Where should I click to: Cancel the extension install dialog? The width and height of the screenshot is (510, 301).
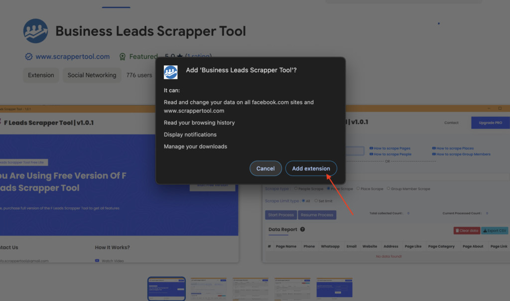265,168
